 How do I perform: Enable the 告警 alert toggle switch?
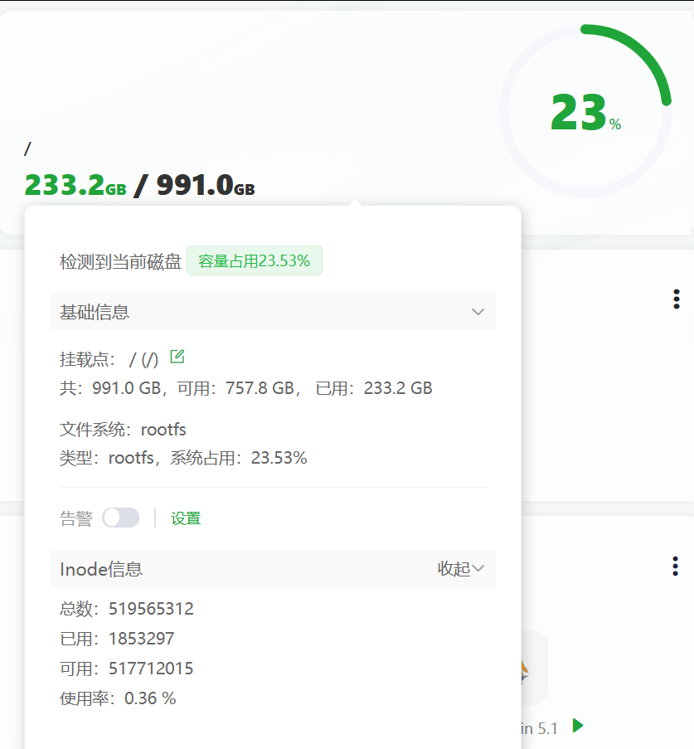120,517
